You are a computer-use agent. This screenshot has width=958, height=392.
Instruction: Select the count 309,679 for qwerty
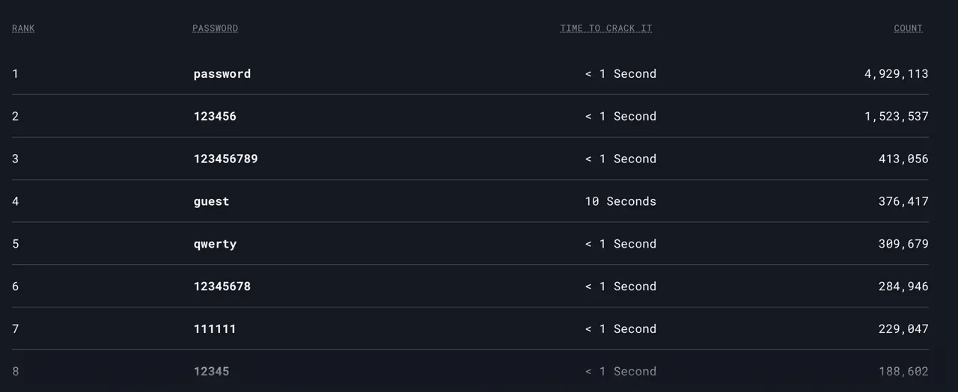903,244
